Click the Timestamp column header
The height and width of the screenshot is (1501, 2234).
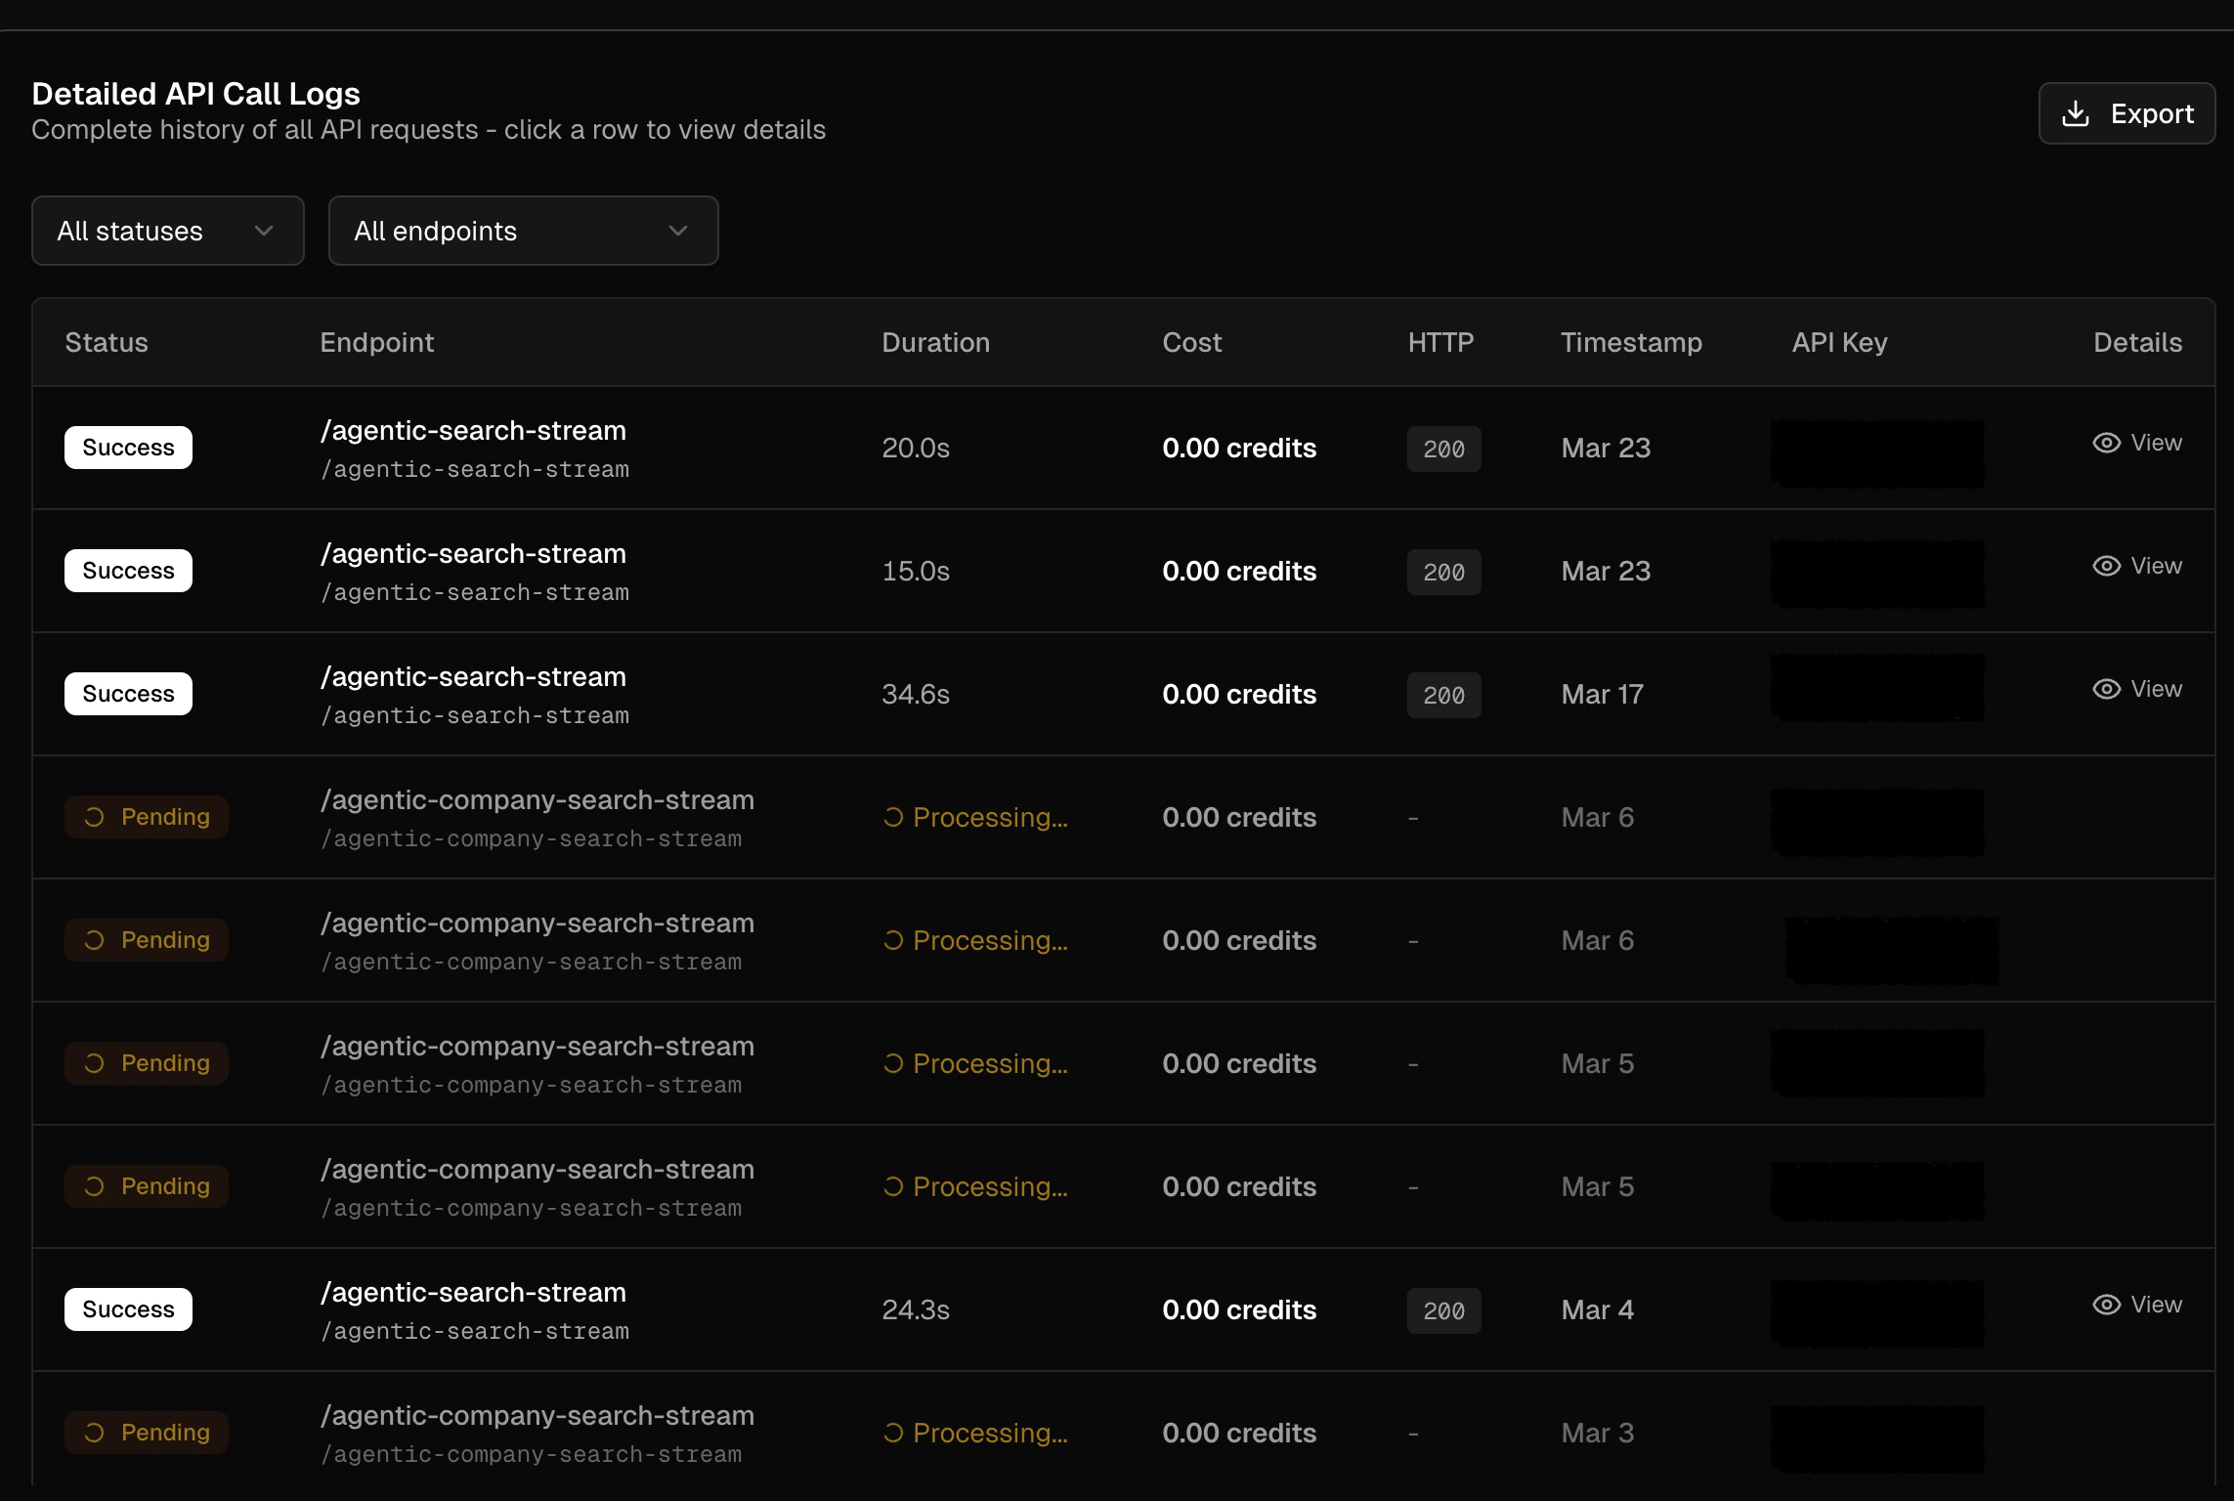pos(1631,342)
